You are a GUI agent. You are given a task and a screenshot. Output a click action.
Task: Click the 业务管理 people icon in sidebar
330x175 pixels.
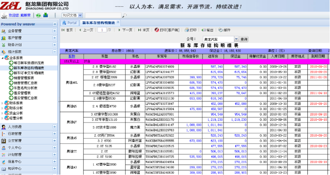coord(4,31)
